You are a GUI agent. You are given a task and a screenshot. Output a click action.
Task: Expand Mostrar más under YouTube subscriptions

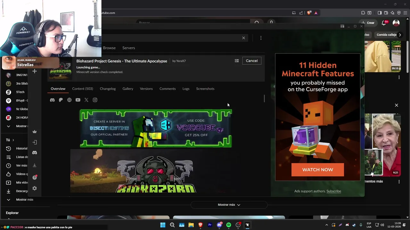click(x=17, y=126)
